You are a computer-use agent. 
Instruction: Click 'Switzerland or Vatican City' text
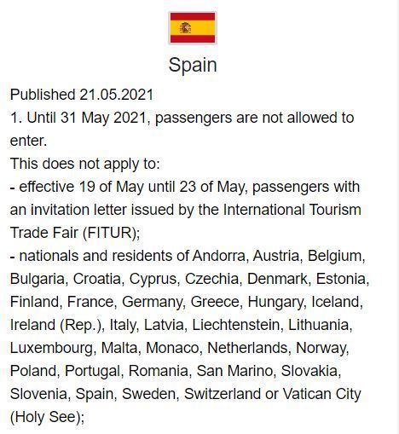point(273,394)
